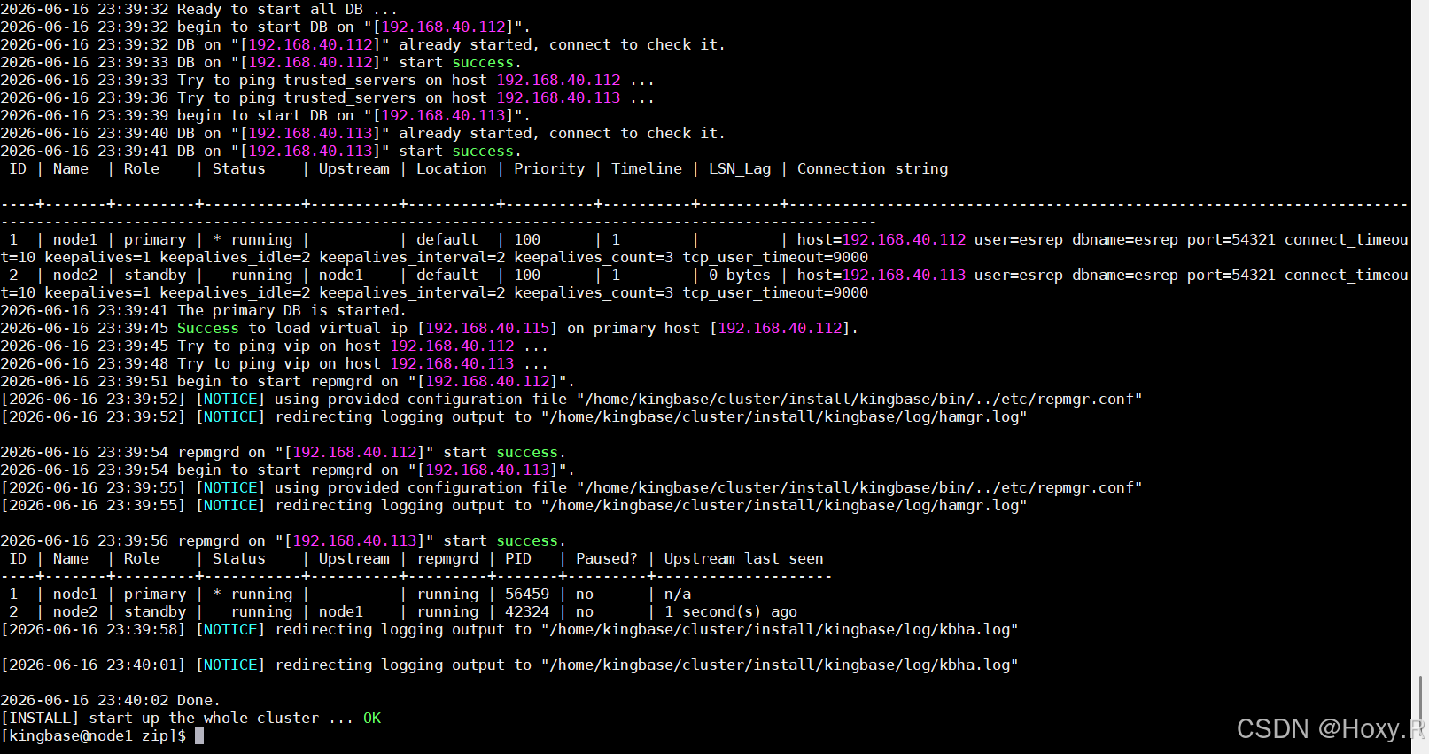Click the "PID" column header
This screenshot has height=754, width=1429.
tap(518, 558)
